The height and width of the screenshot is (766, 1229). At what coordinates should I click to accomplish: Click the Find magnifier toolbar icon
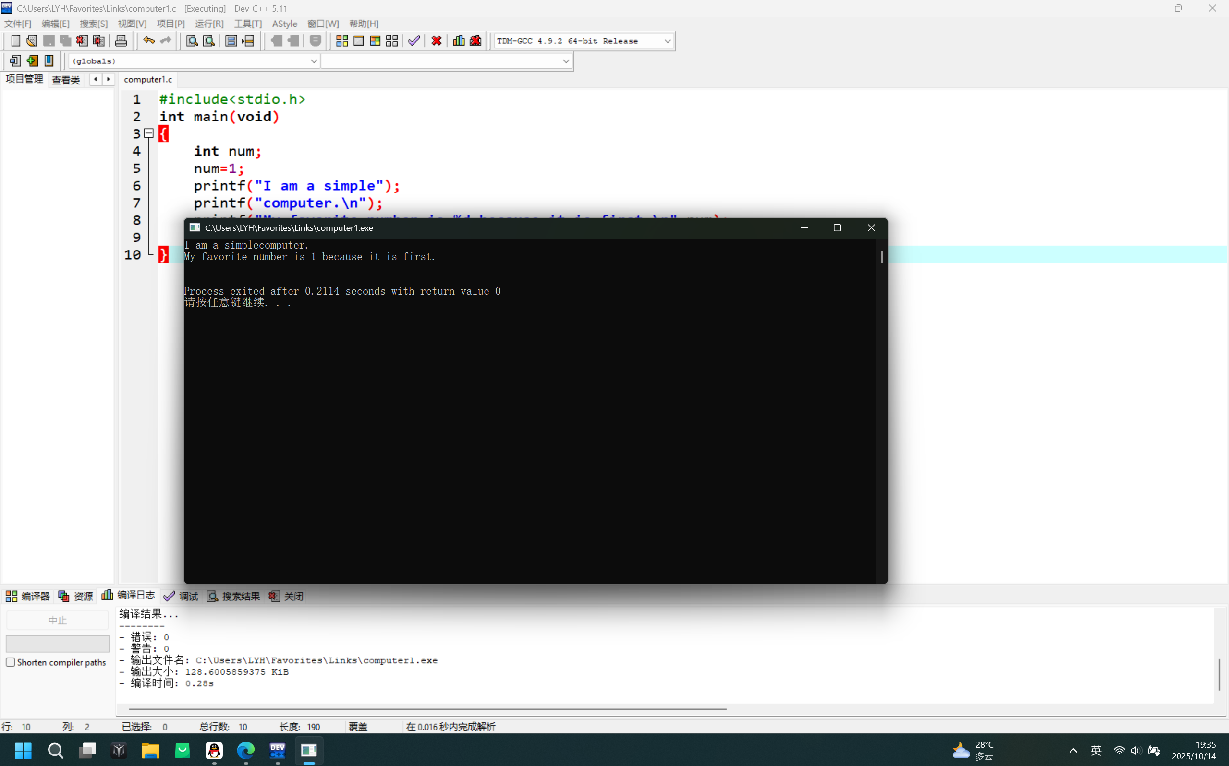[x=192, y=40]
